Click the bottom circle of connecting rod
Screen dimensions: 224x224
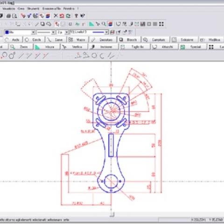(x=111, y=182)
